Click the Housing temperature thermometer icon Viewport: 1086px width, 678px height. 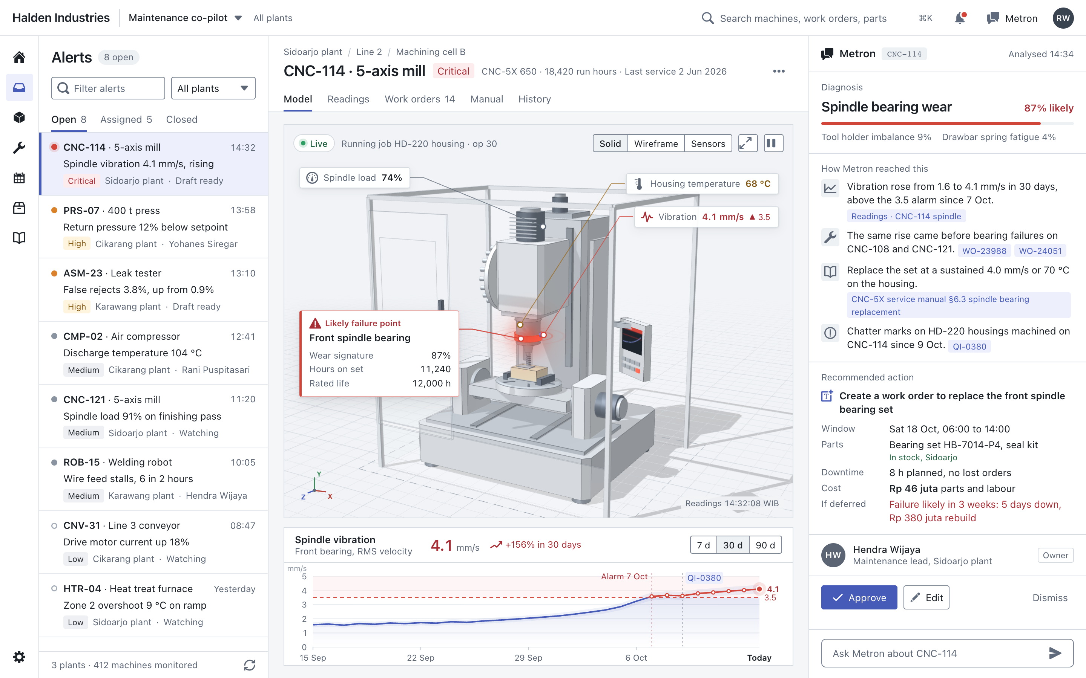point(638,183)
